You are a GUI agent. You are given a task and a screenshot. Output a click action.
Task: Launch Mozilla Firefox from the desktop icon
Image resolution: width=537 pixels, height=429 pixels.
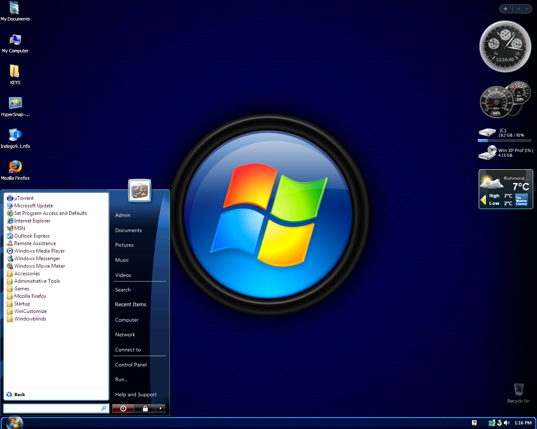15,171
